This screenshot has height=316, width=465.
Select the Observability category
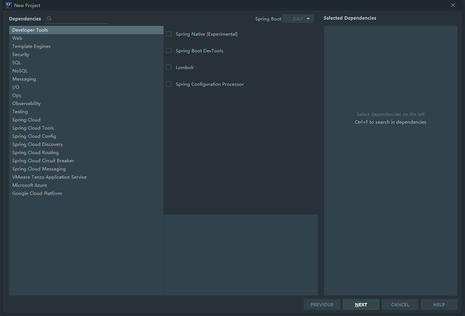click(x=86, y=104)
